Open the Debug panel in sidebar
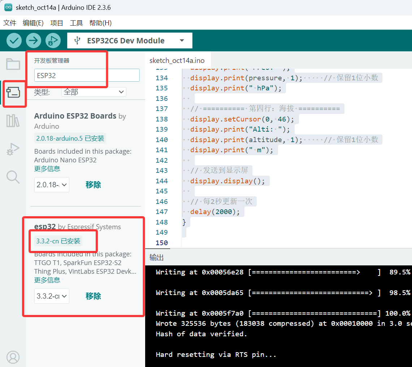 pyautogui.click(x=13, y=149)
